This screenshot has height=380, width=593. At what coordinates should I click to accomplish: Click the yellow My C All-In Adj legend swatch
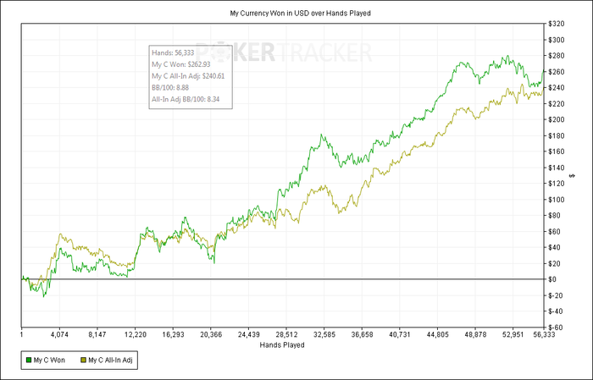tap(84, 361)
